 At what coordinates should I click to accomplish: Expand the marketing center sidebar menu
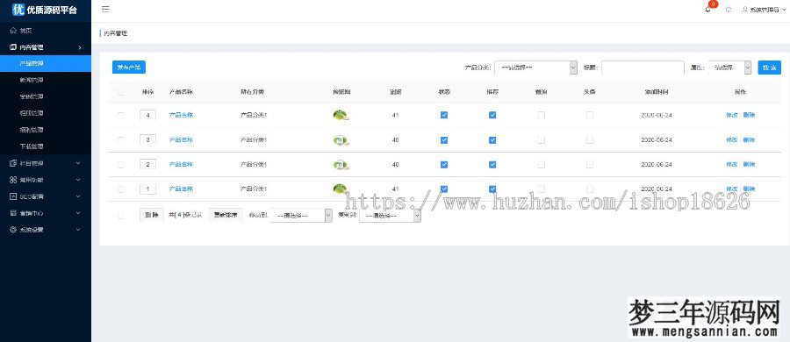click(46, 213)
